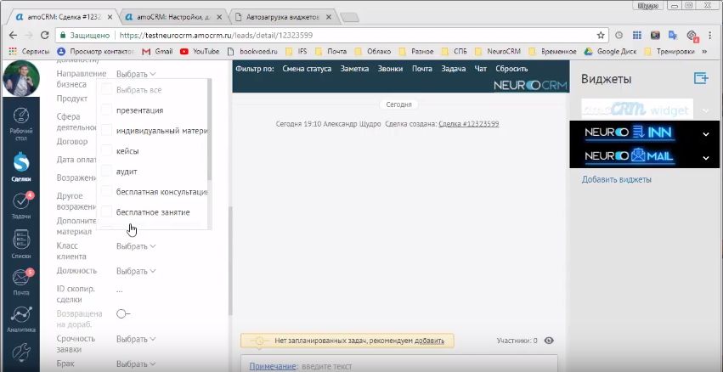Click the Сделки icon in sidebar

(x=22, y=165)
